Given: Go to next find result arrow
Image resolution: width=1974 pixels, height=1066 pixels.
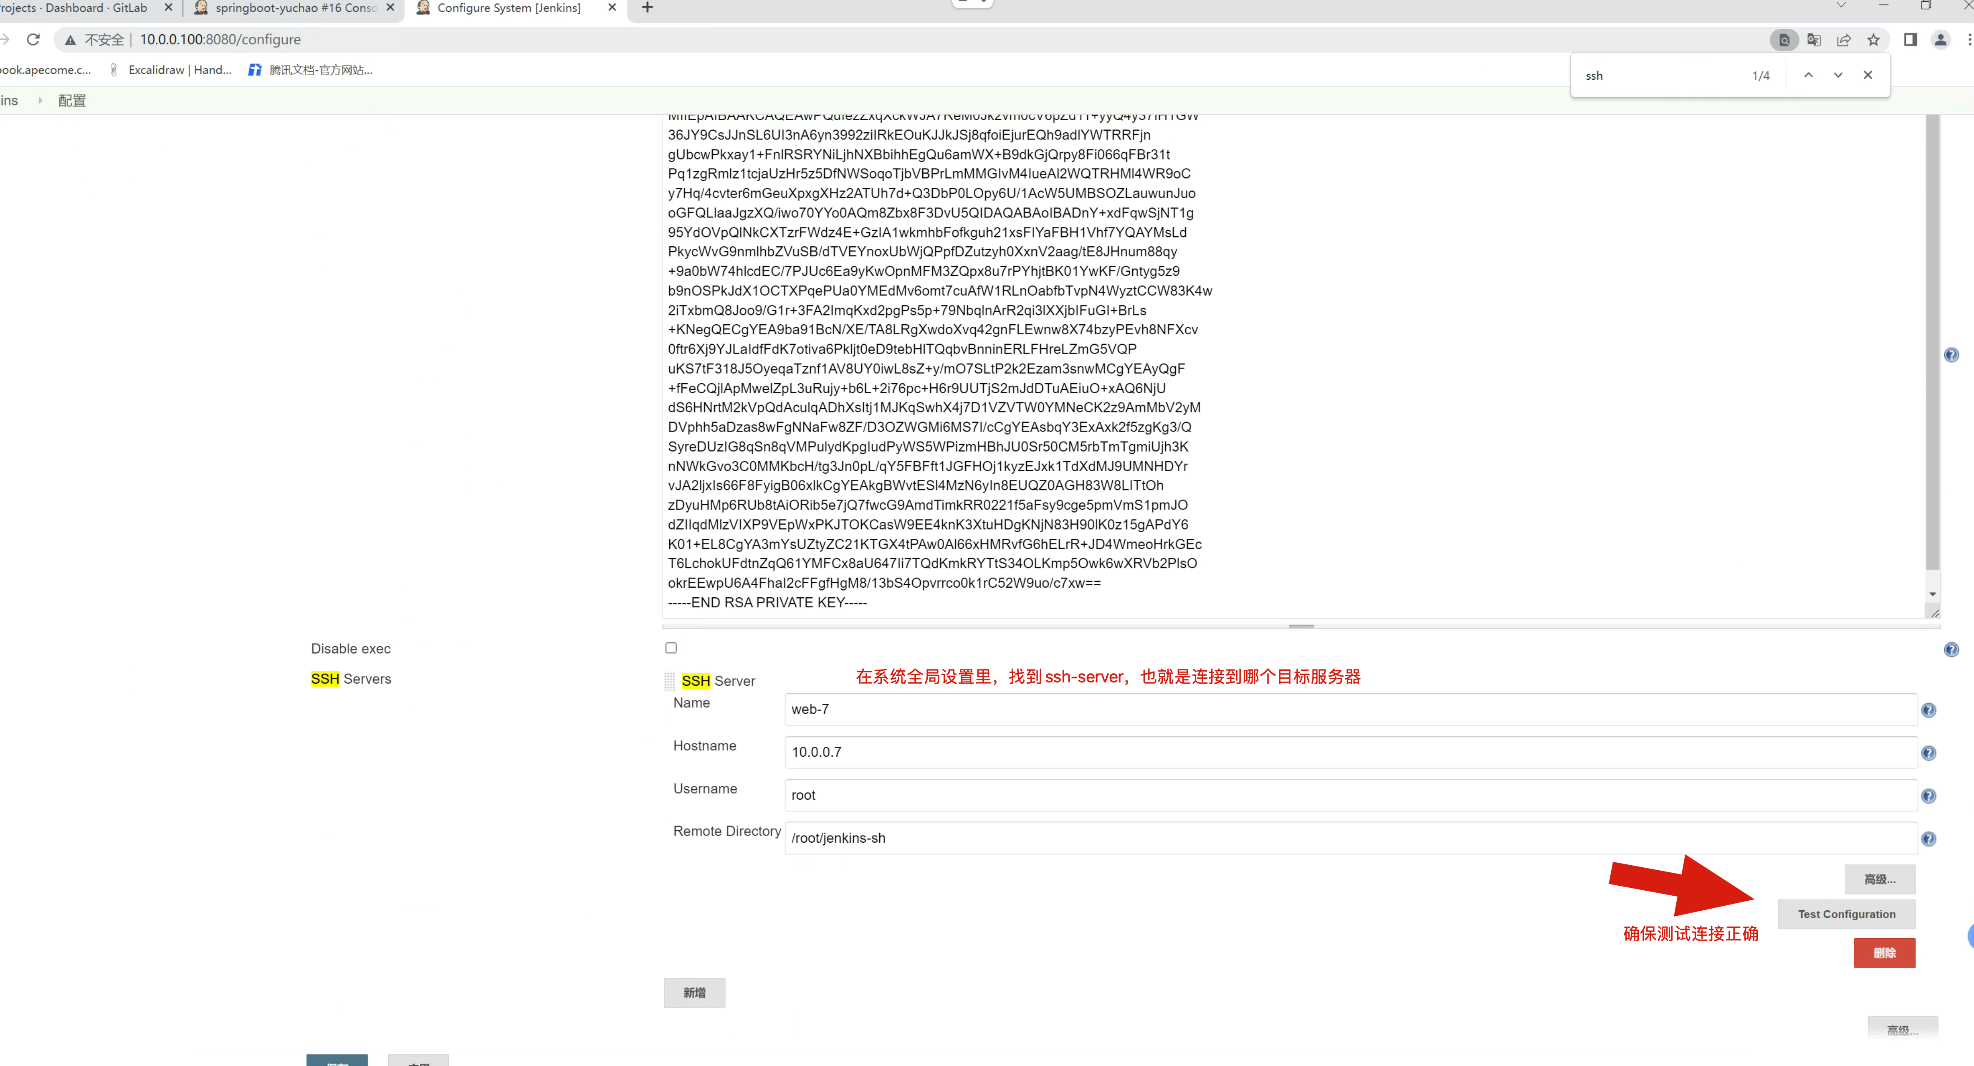Looking at the screenshot, I should [1837, 75].
